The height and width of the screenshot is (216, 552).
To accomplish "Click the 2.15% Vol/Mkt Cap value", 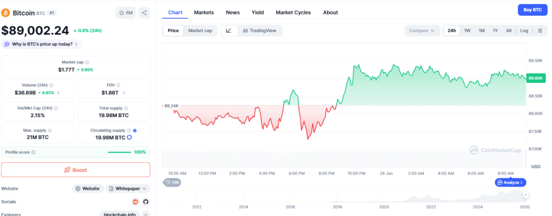I will coord(38,115).
